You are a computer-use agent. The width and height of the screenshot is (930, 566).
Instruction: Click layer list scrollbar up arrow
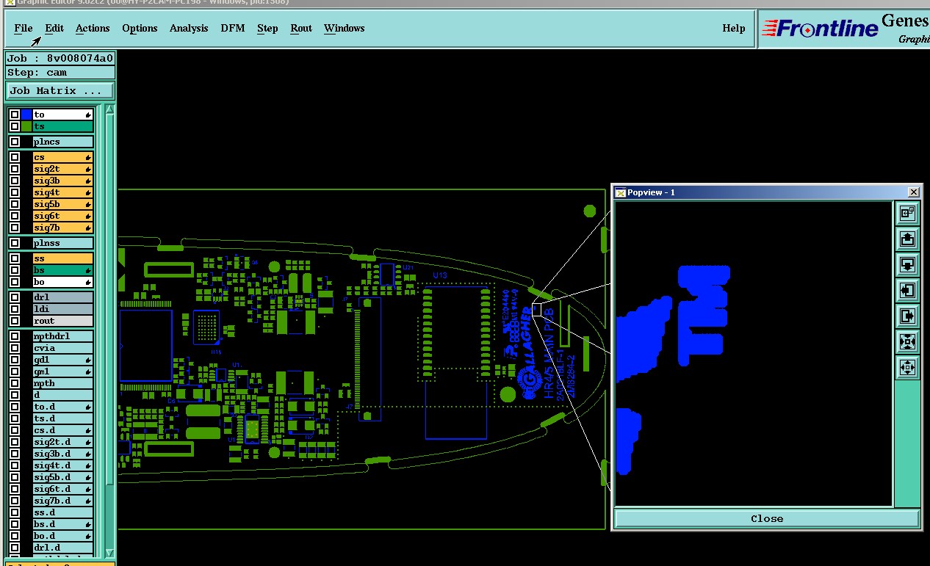click(x=110, y=110)
